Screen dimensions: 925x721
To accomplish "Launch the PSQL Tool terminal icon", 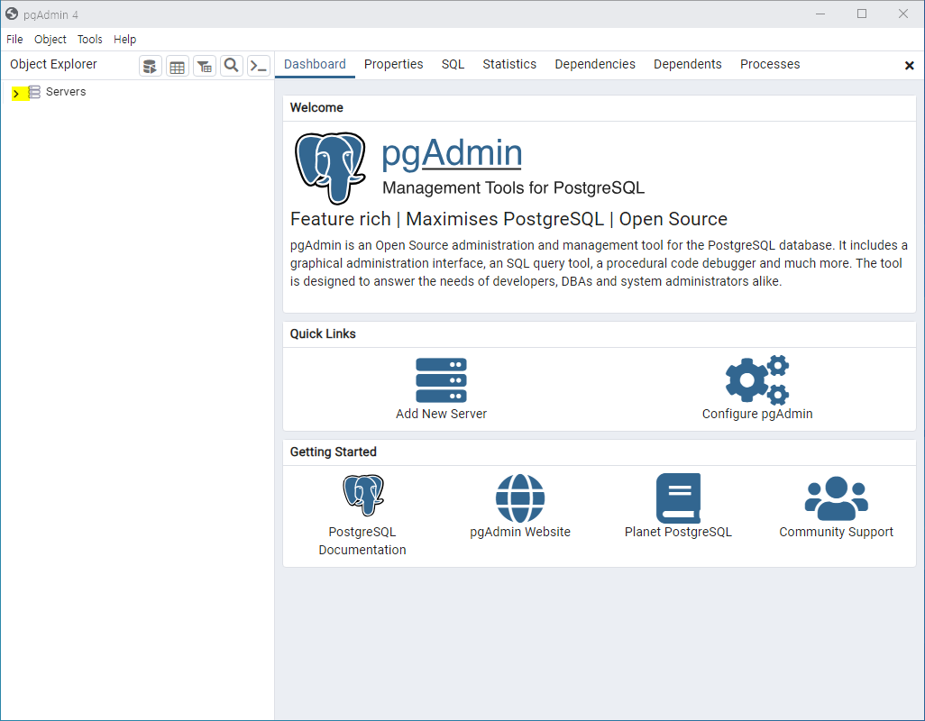I will coord(259,66).
